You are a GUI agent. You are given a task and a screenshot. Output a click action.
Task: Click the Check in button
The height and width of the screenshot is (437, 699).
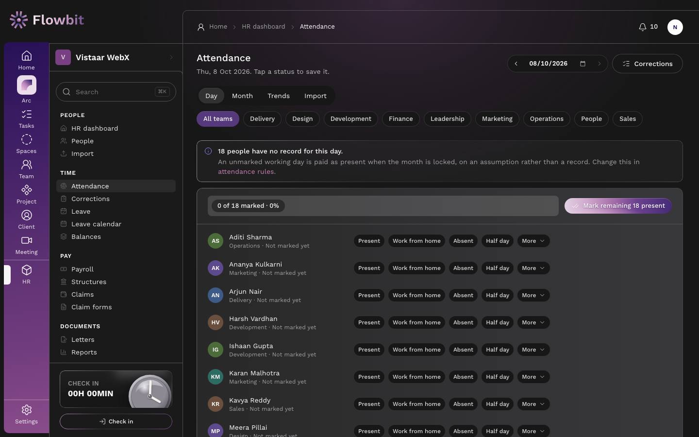[x=116, y=421]
